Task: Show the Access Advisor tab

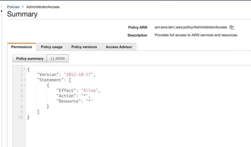Action: [x=119, y=47]
